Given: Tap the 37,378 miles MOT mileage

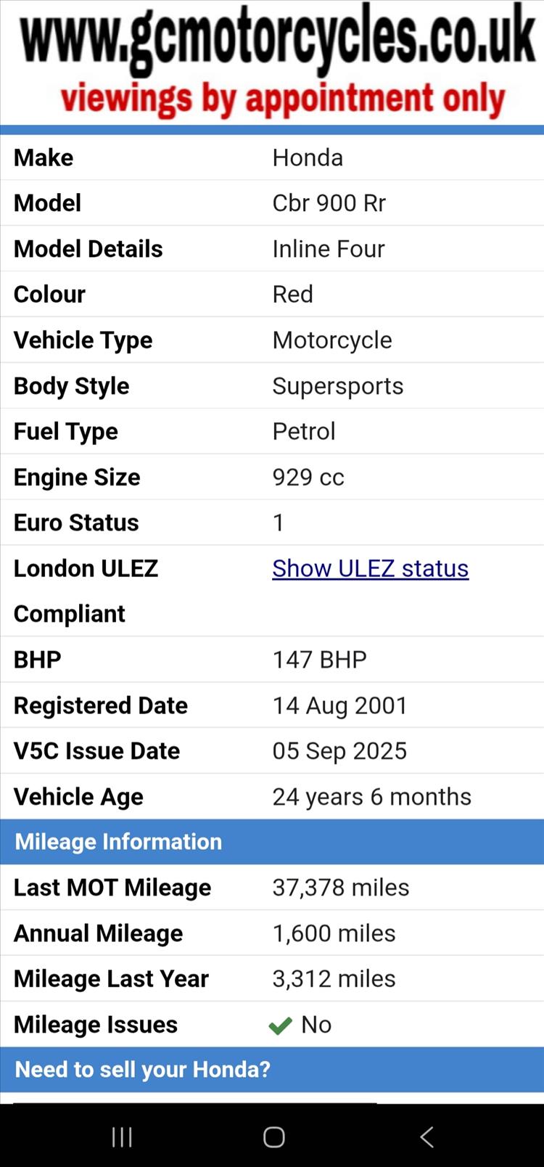Looking at the screenshot, I should tap(340, 888).
